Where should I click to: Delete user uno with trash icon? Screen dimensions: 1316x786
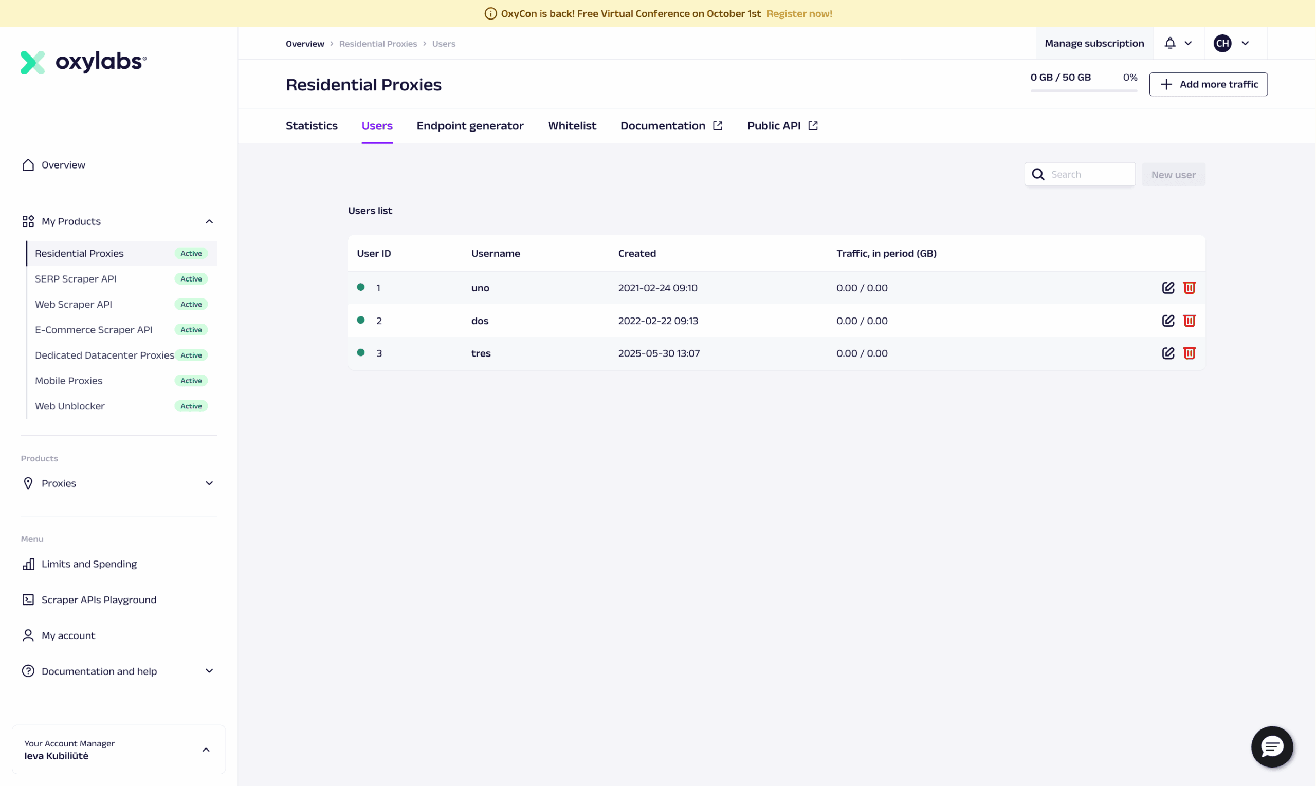(1190, 288)
